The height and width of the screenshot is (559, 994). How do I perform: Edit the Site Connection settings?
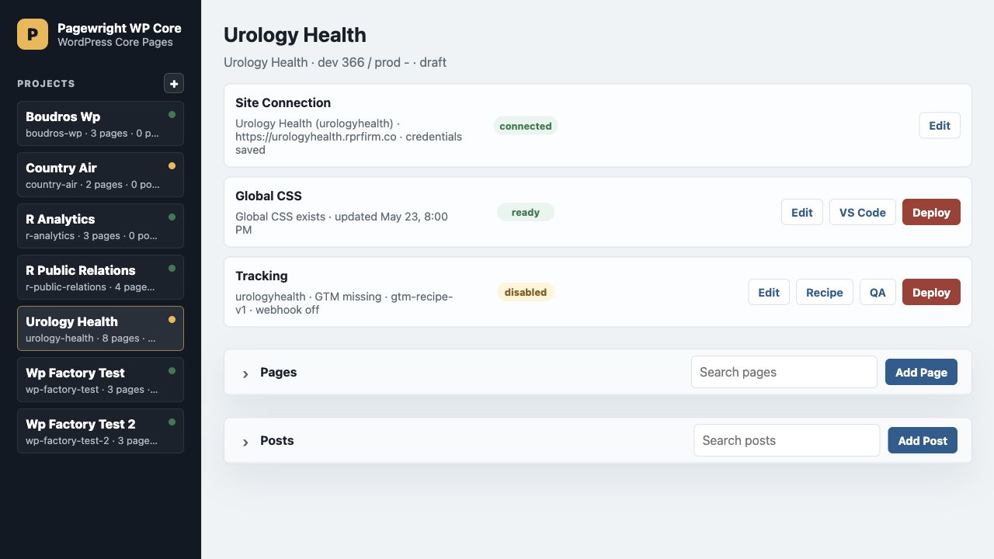[940, 126]
